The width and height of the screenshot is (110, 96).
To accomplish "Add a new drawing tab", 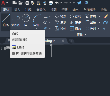I will click(x=72, y=41).
